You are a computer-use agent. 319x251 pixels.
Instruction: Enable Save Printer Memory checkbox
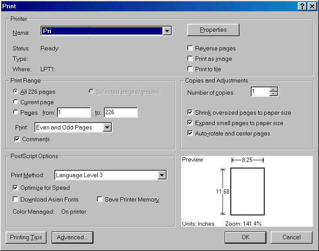pyautogui.click(x=100, y=199)
